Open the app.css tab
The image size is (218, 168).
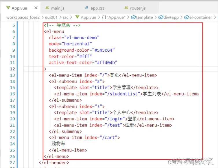pos(97,8)
